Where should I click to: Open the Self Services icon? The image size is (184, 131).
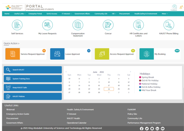[17, 25]
